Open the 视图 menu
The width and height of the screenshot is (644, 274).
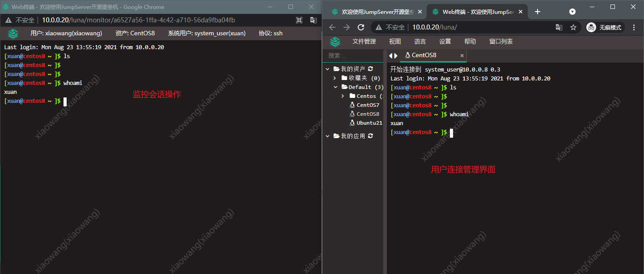click(x=395, y=42)
